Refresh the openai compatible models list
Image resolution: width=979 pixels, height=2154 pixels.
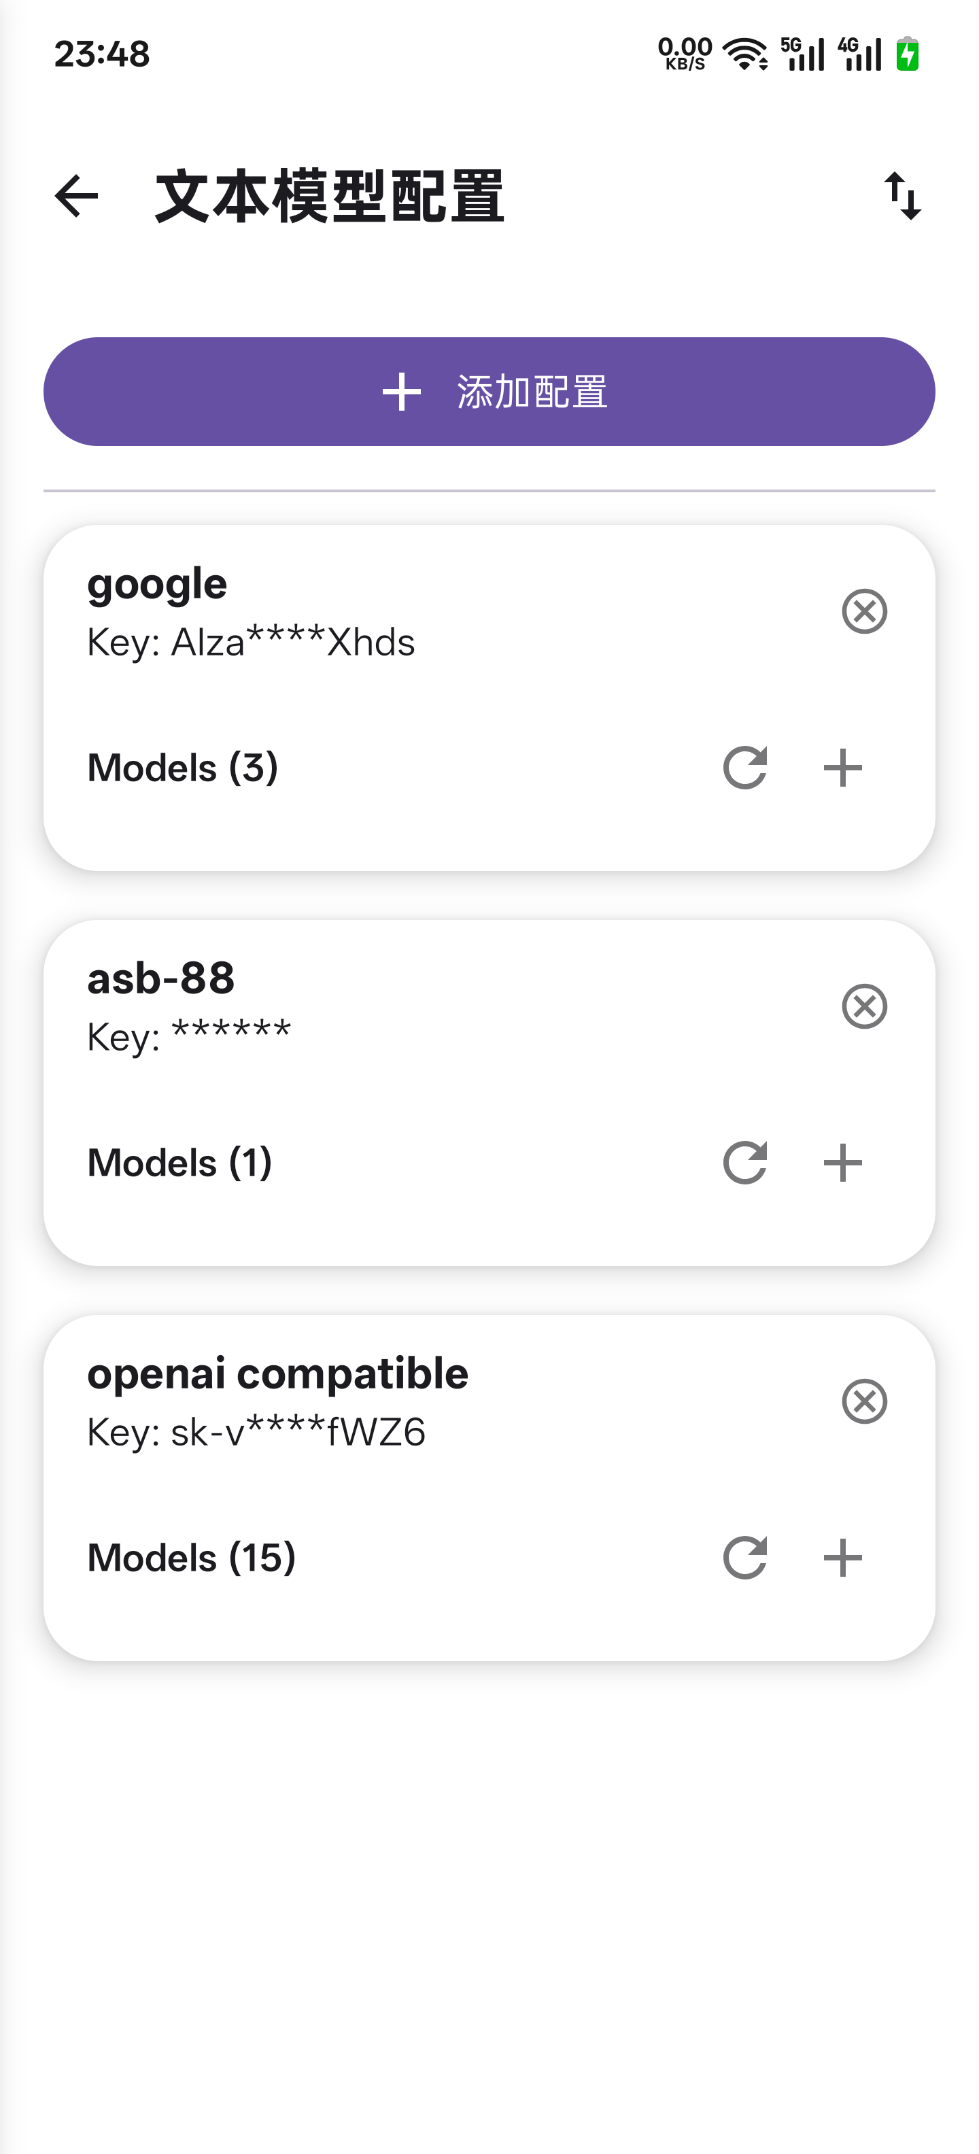pos(744,1558)
